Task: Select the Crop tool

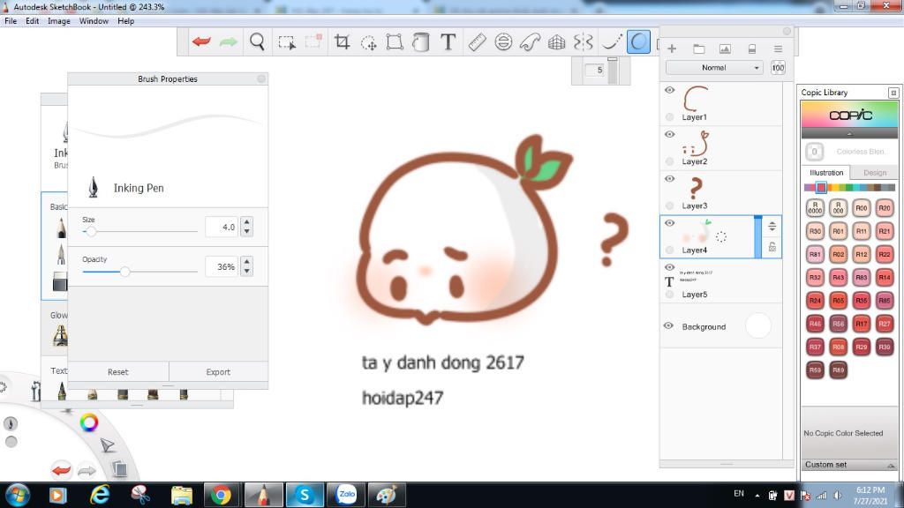Action: [x=342, y=41]
